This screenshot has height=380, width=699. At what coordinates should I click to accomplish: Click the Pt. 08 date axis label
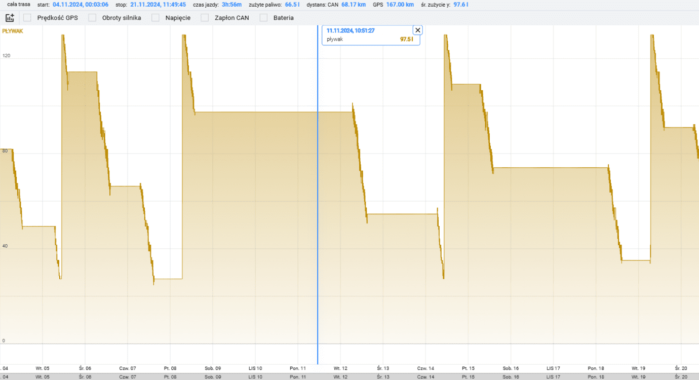pos(170,368)
